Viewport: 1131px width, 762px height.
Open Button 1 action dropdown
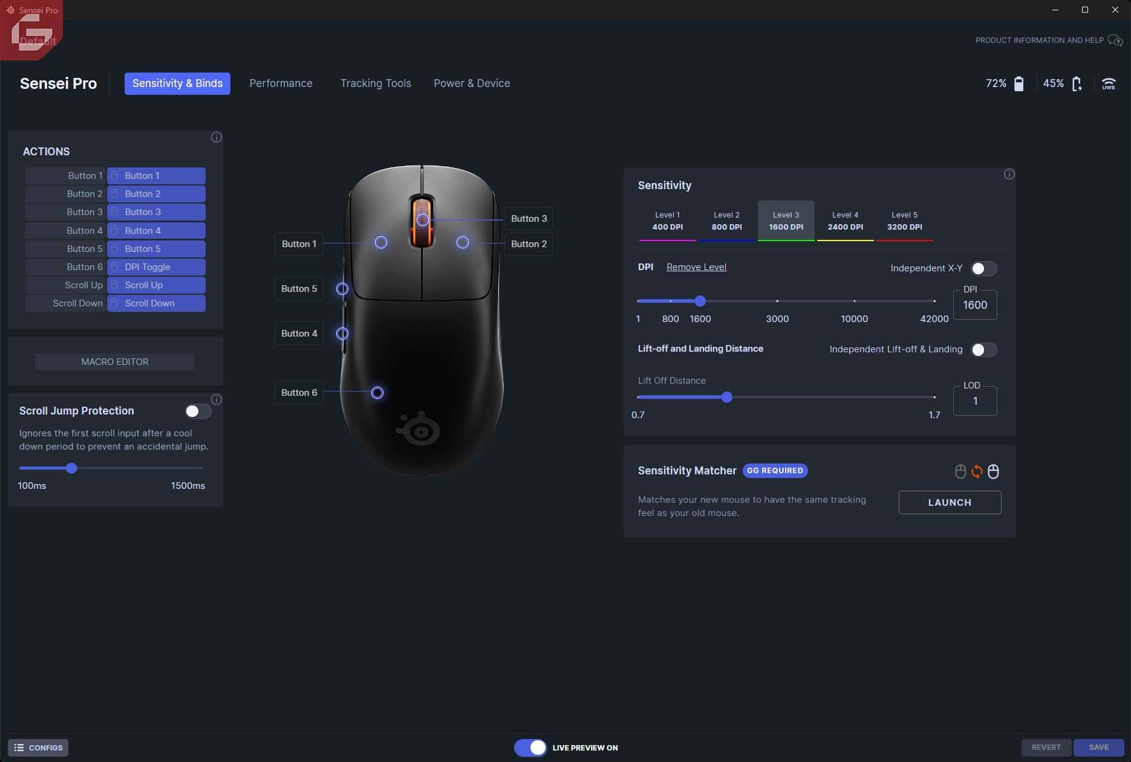(156, 176)
